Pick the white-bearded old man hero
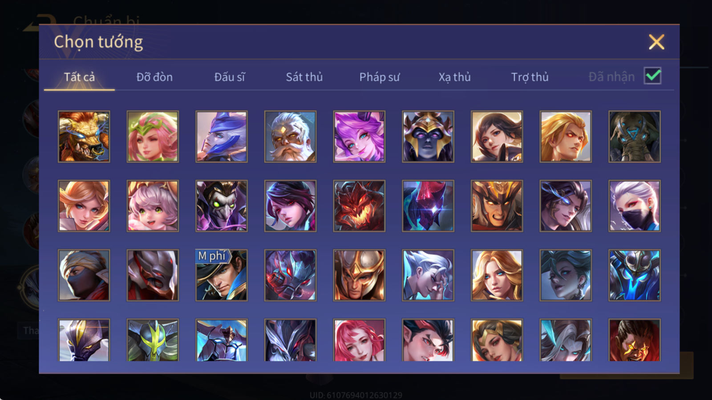This screenshot has height=400, width=712. pyautogui.click(x=290, y=136)
